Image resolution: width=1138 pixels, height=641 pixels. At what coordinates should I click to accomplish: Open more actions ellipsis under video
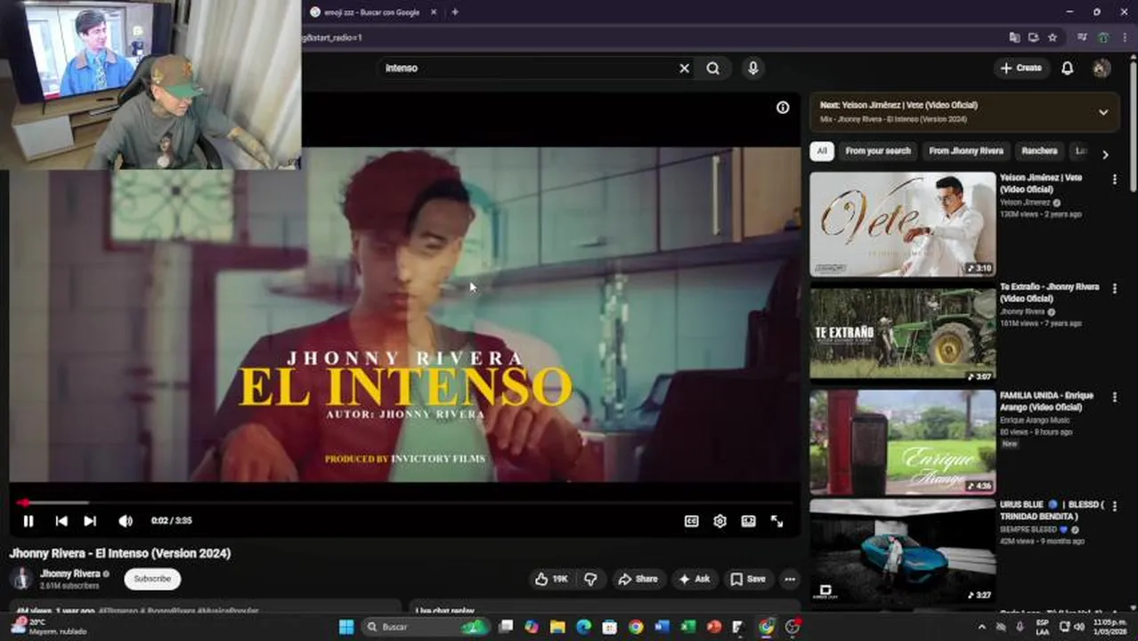[790, 579]
